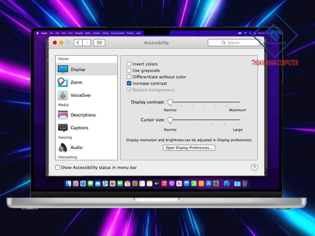Open the Music app in the Dock
Image resolution: width=315 pixels, height=236 pixels.
point(164,184)
